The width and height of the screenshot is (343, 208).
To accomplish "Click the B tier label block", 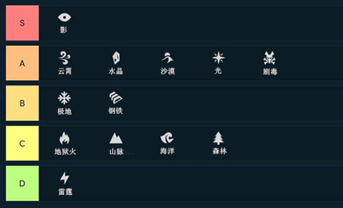I will click(x=22, y=103).
